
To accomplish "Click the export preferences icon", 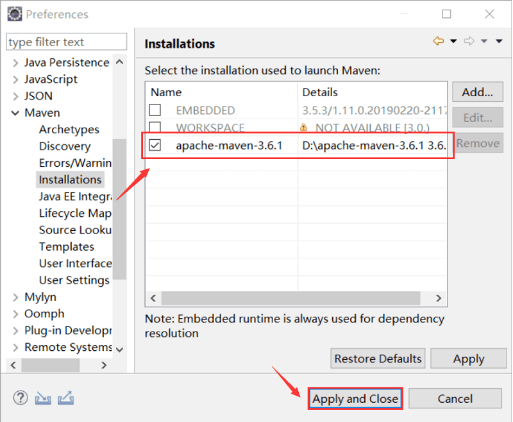I will tap(66, 398).
